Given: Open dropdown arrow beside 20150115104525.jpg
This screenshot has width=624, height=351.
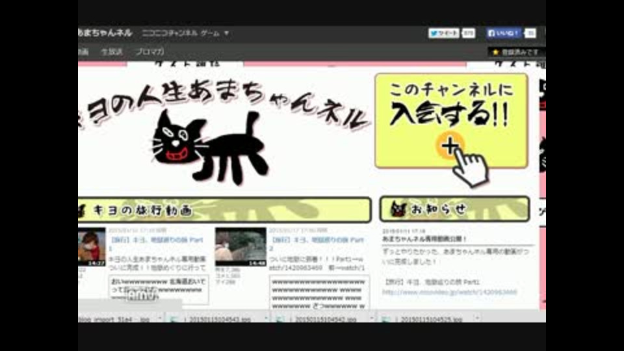Looking at the screenshot, I should click(x=477, y=318).
